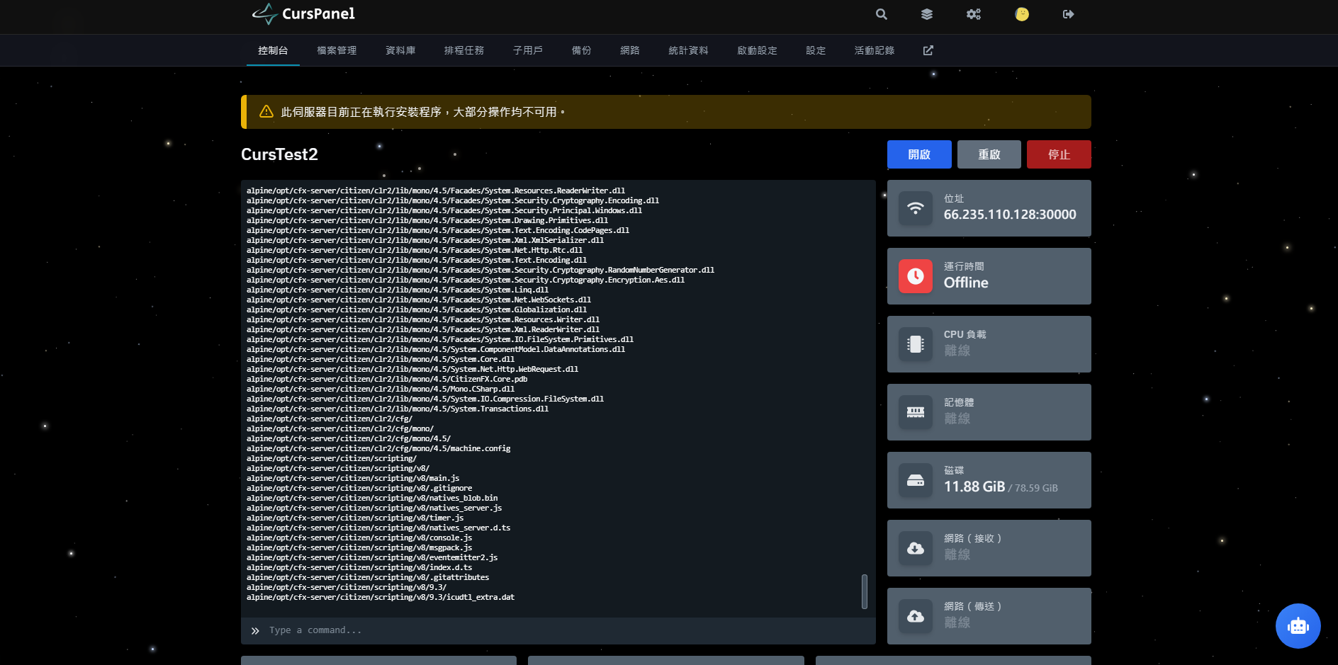The image size is (1338, 665).
Task: Click the external link icon in nav
Action: pyautogui.click(x=928, y=50)
